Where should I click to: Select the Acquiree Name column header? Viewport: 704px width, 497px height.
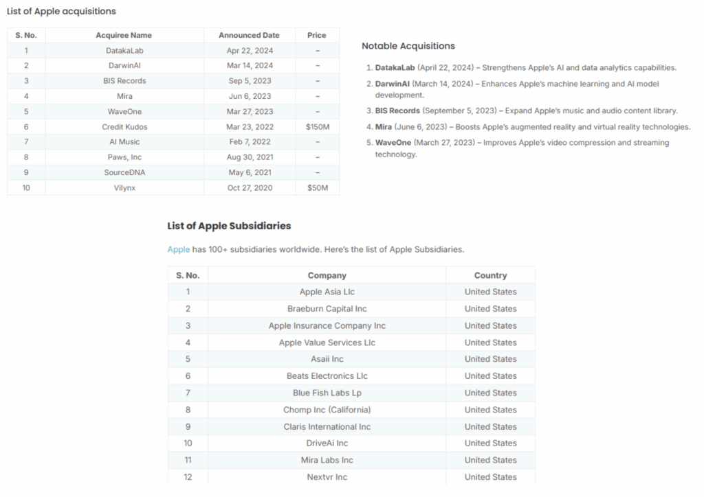[x=124, y=35]
